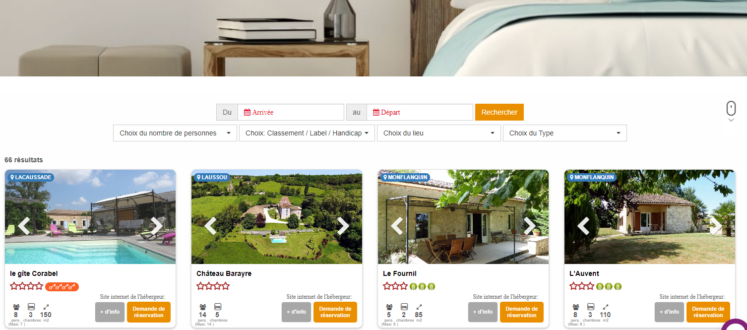Open the Choix du nombre de personnes dropdown
747x330 pixels.
point(175,133)
